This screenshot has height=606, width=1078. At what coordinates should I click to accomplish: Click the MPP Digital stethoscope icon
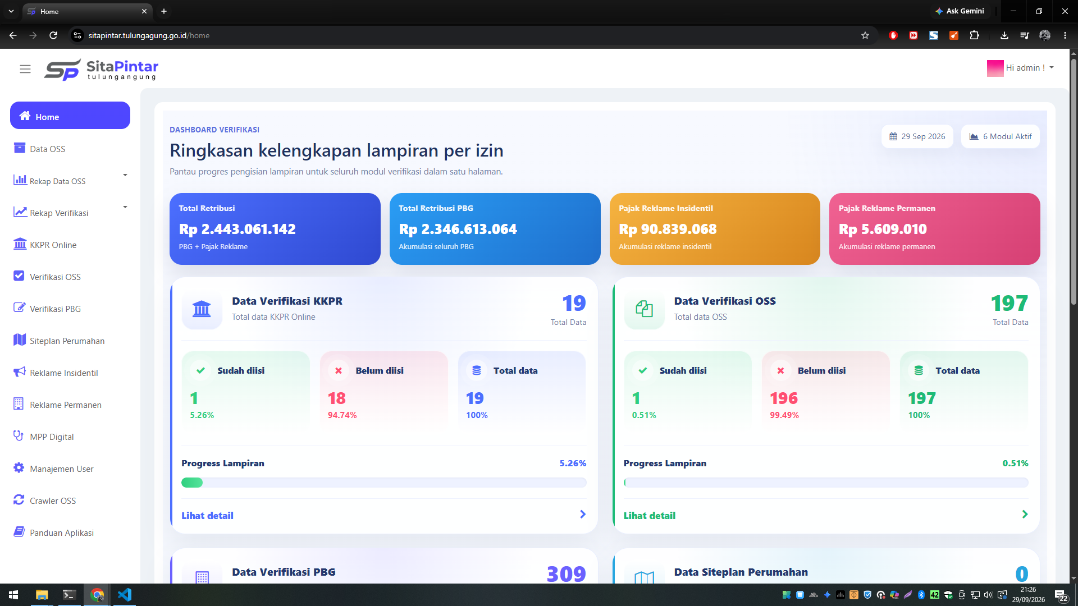[x=19, y=436]
